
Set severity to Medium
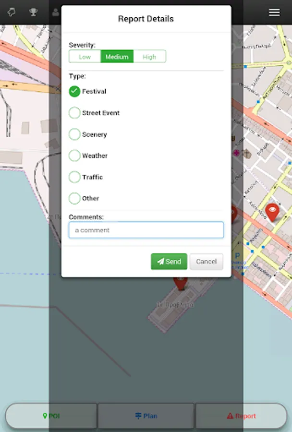[x=117, y=57]
